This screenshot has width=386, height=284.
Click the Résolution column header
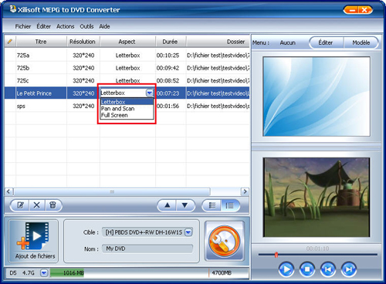[83, 42]
